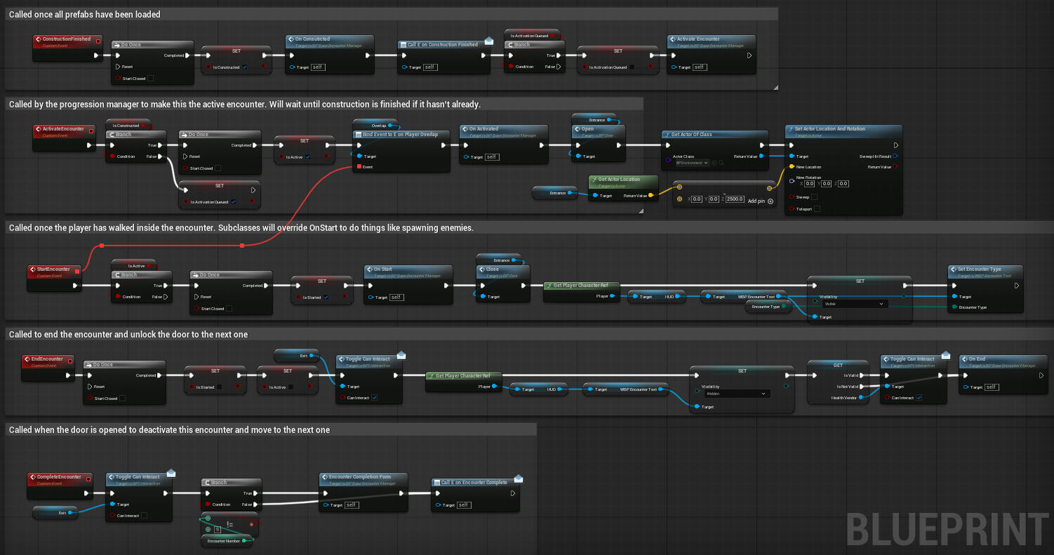Click the Z field showing 2500.0

(735, 199)
